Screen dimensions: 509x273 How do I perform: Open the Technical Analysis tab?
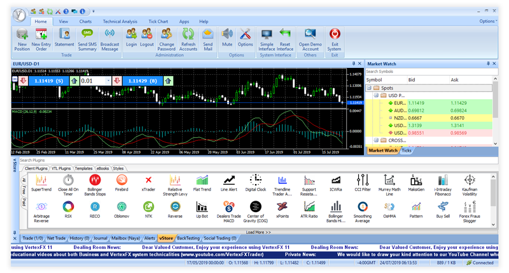click(120, 22)
